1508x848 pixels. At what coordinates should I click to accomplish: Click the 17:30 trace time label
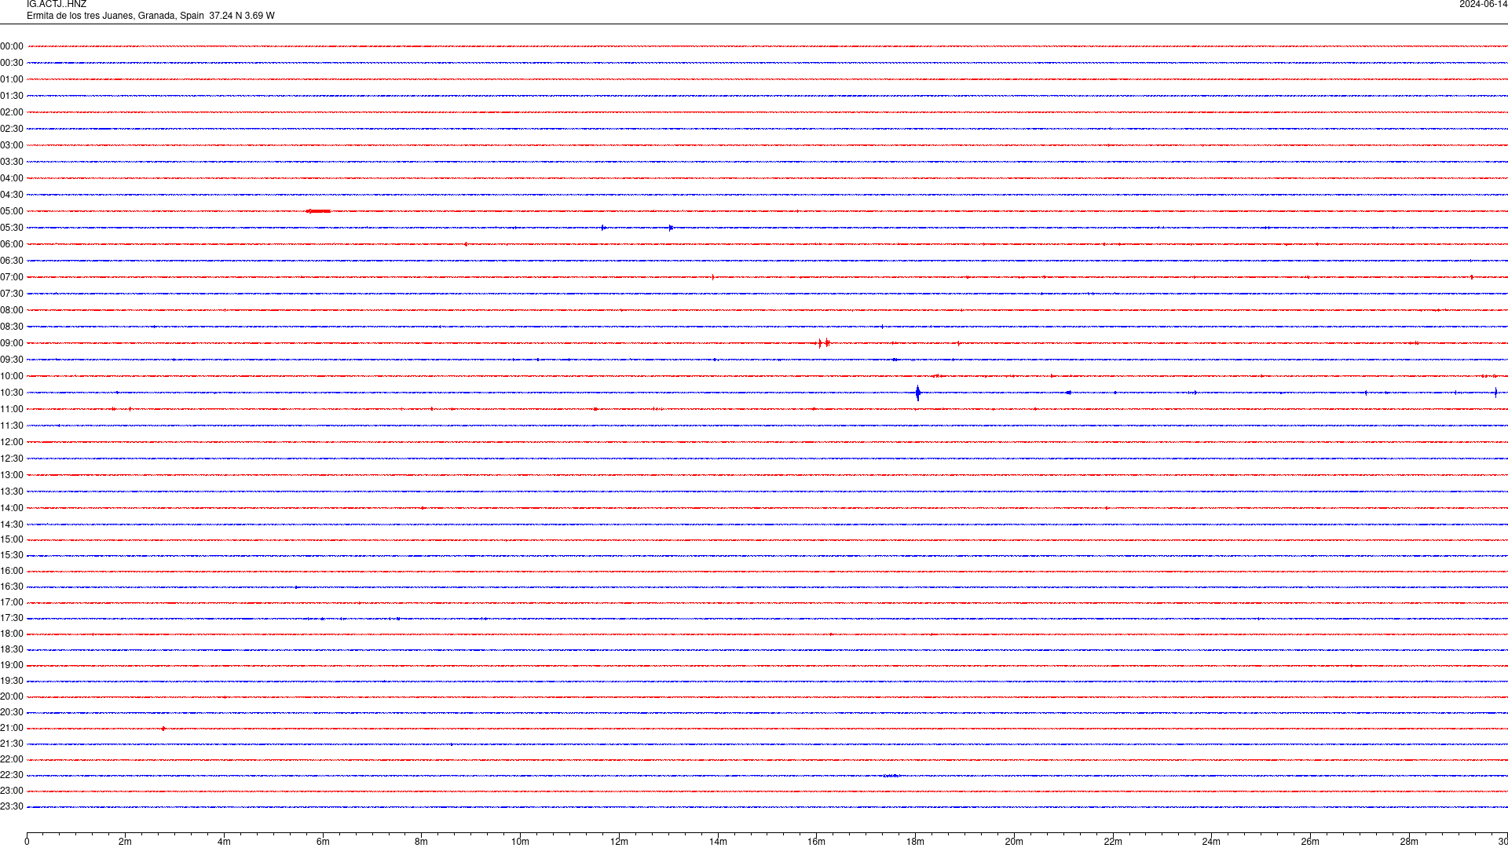pos(12,618)
